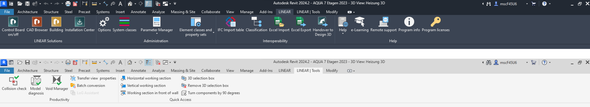Click binoculars search icon in light window
Image resolution: width=590 pixels, height=107 pixels.
coord(489,62)
